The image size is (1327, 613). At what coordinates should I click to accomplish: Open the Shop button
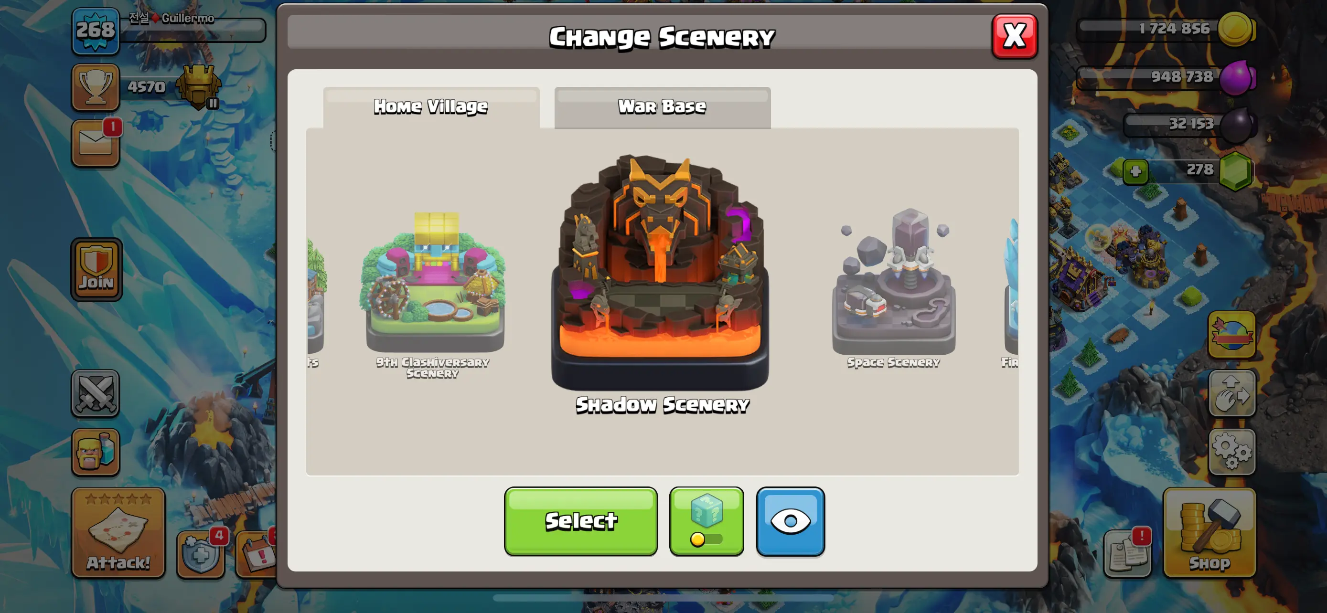(x=1209, y=533)
